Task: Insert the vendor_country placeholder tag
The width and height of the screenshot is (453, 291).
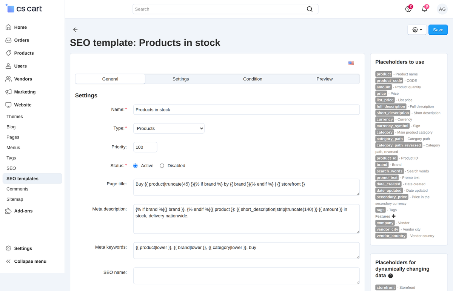Action: pos(391,236)
